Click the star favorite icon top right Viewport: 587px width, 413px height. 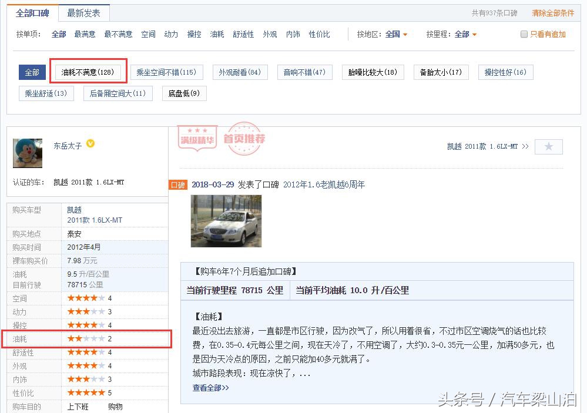point(548,147)
